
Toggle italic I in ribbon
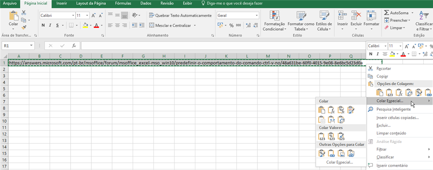[x=50, y=25]
